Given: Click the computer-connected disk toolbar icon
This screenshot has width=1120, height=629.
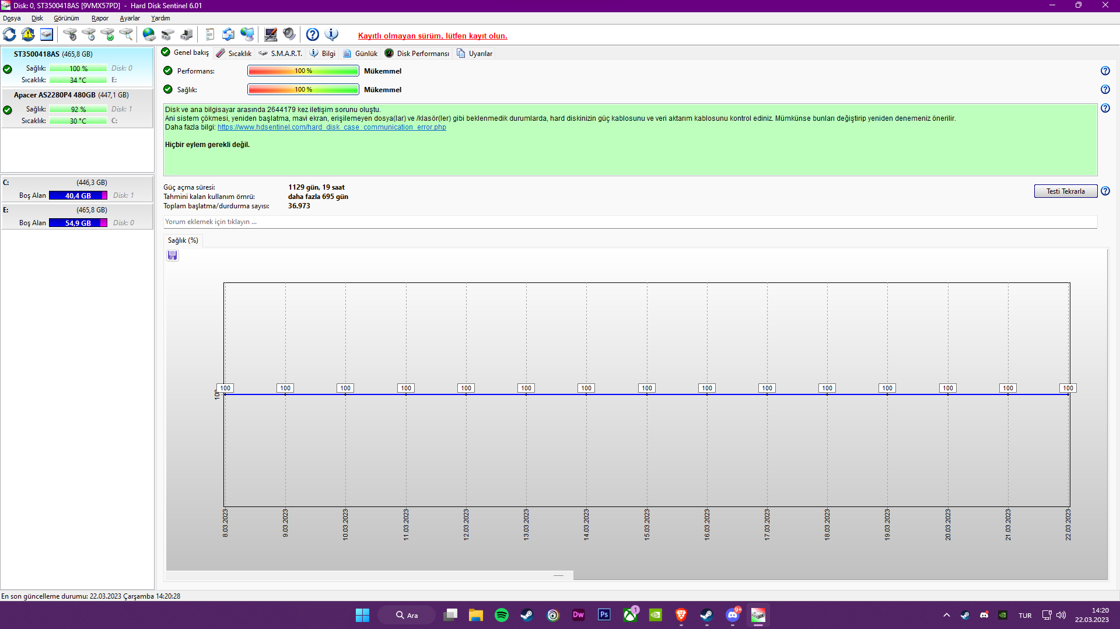Looking at the screenshot, I should tap(187, 34).
